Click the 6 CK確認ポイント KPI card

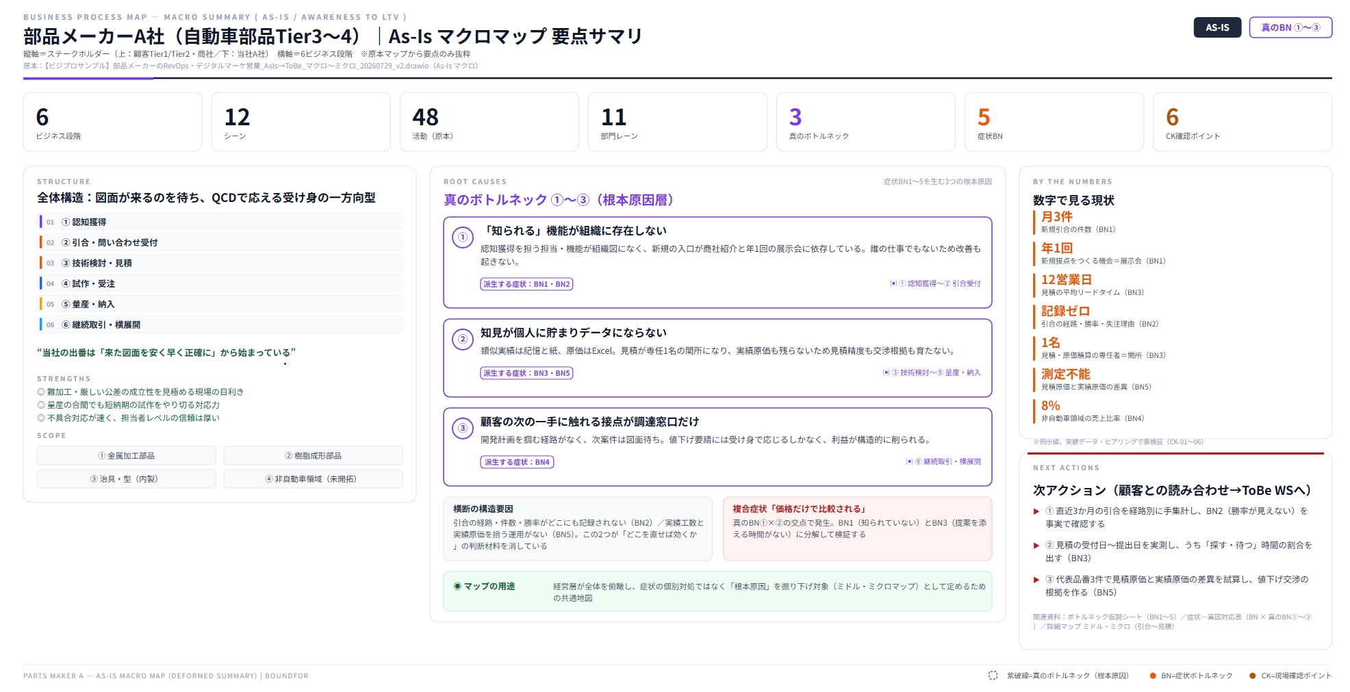tap(1242, 122)
